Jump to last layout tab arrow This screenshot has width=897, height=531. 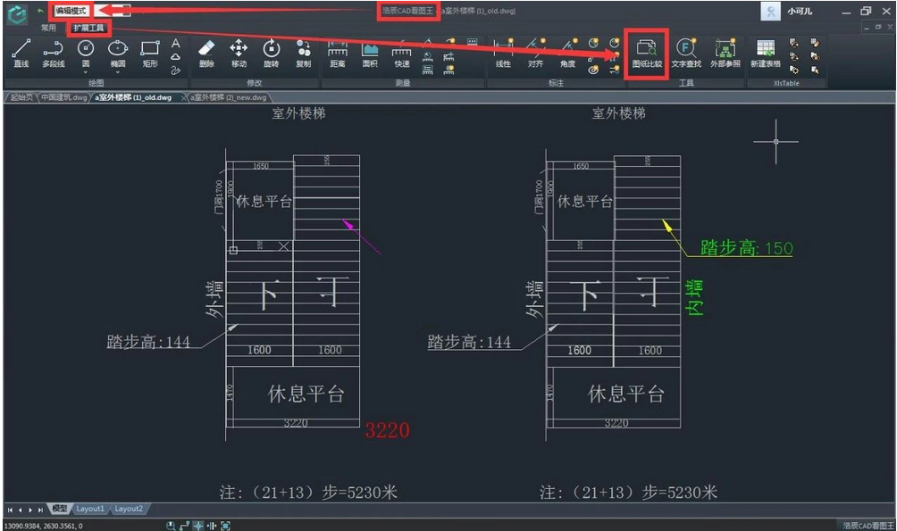coord(40,510)
